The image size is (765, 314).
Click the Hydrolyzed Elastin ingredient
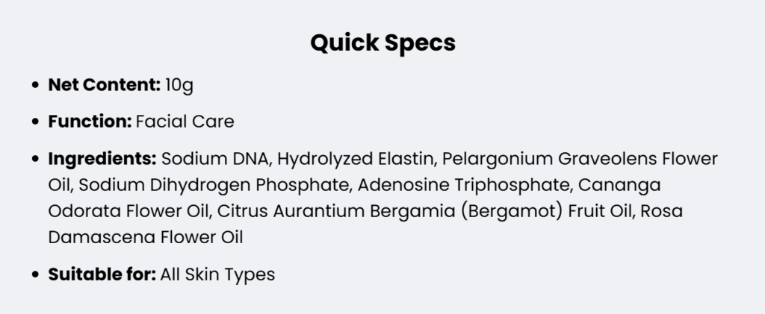click(355, 159)
